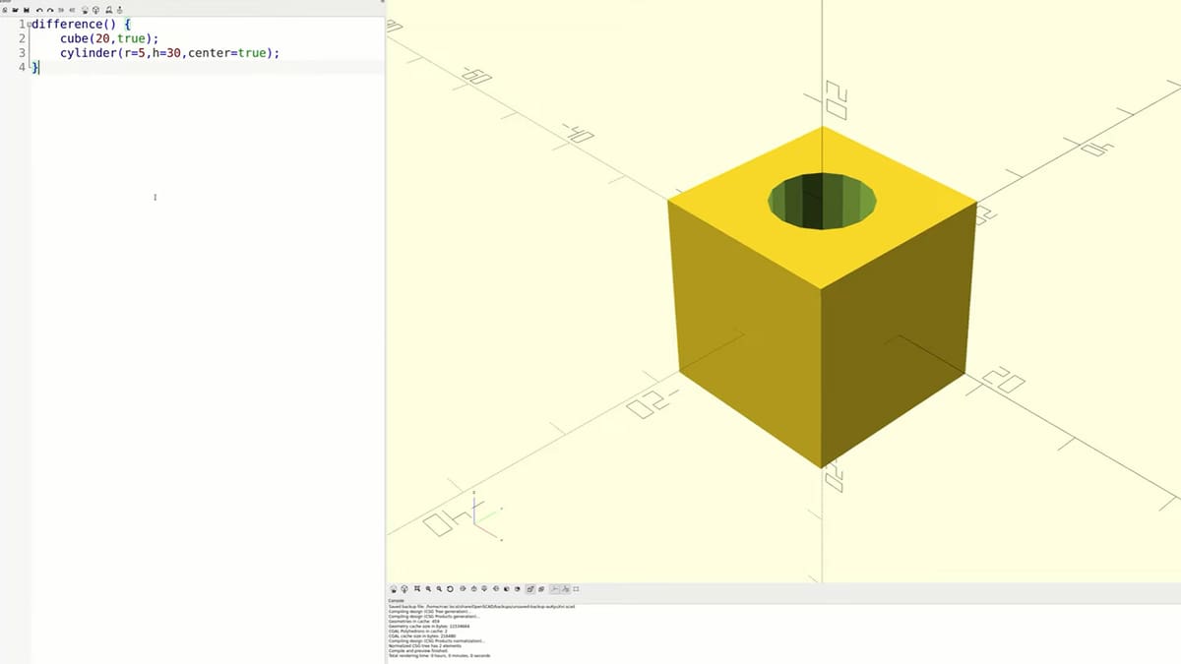This screenshot has width=1181, height=664.
Task: Click the View All icon below the viewport
Action: pos(417,588)
